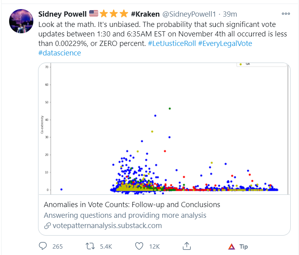Open the #datascience hashtag
The image size is (299, 255).
[59, 53]
